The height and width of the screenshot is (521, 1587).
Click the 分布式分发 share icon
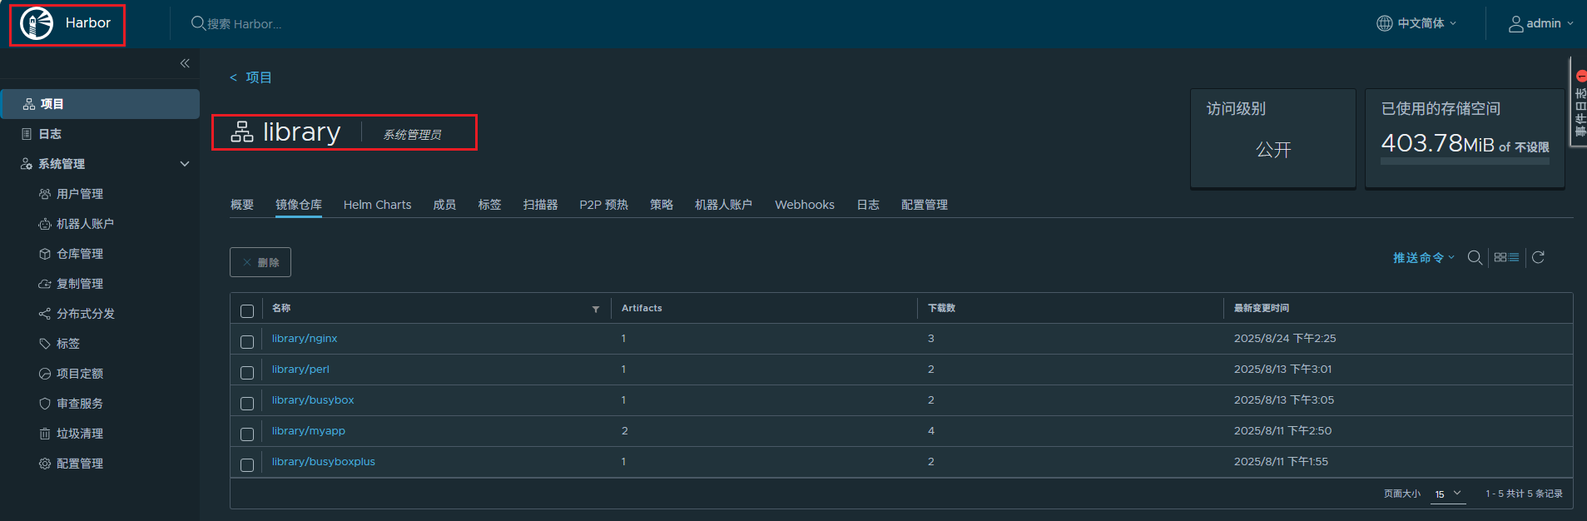coord(45,314)
